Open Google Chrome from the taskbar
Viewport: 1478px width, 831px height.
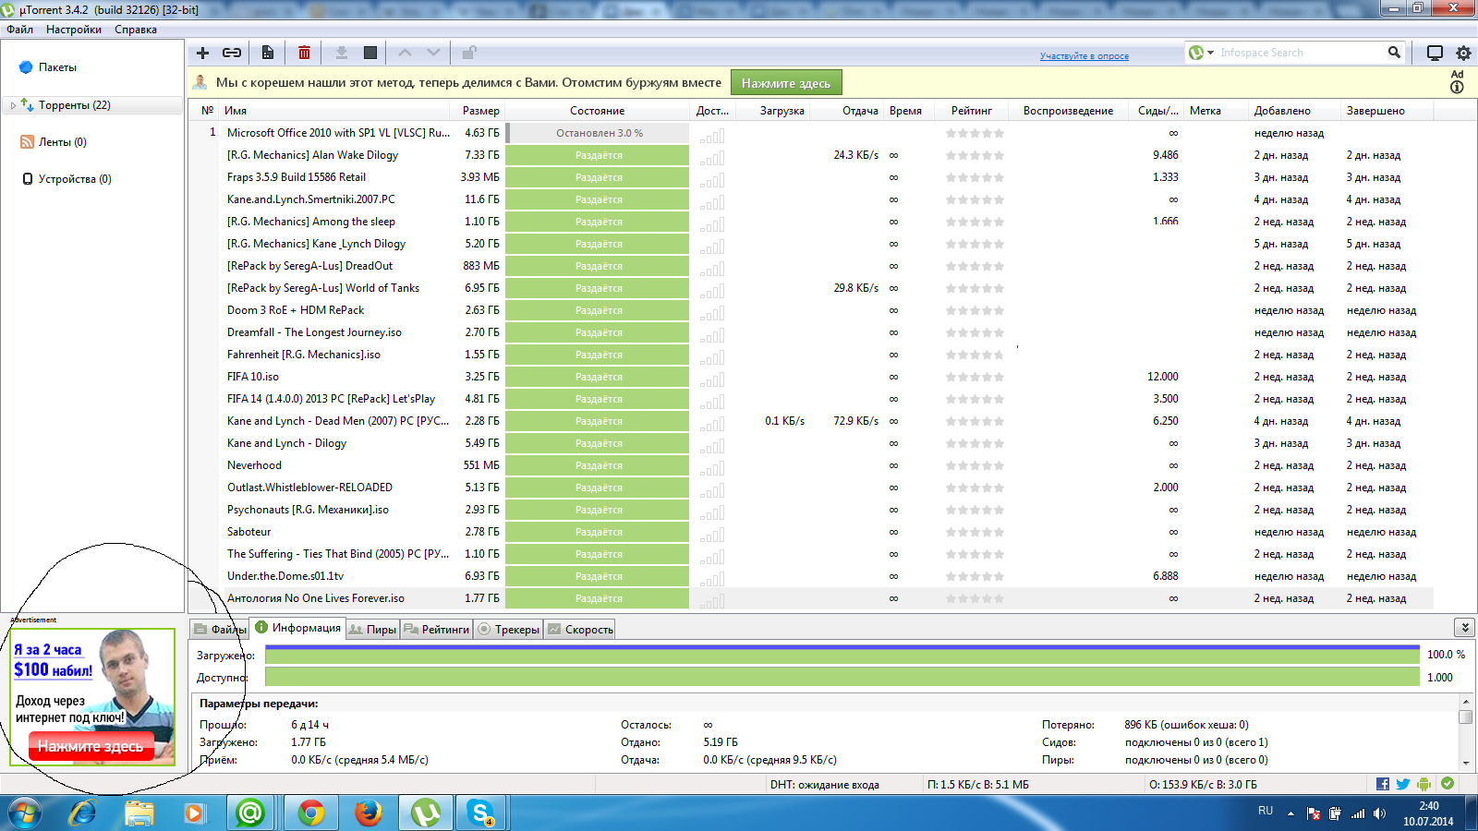[x=311, y=813]
